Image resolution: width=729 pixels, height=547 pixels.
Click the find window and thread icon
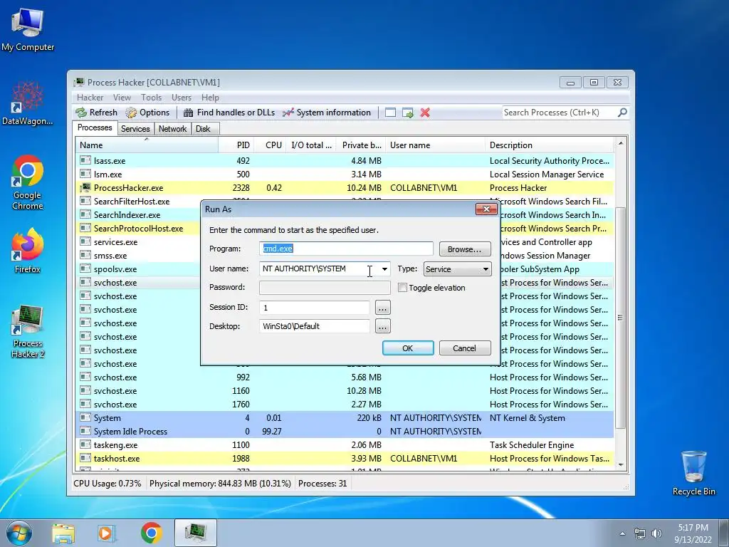click(408, 113)
